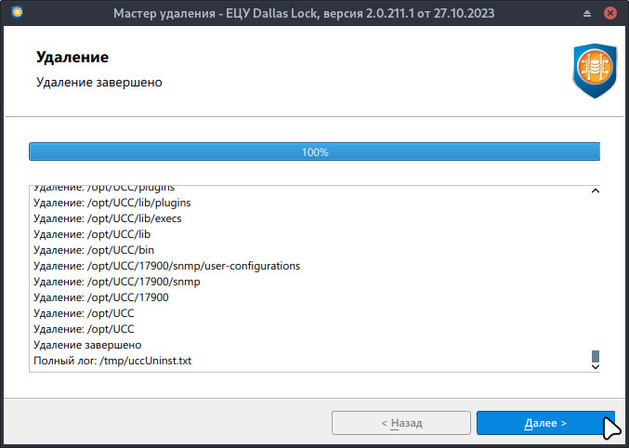
Task: Select "Удаление завершено" line inside the log
Action: click(87, 345)
